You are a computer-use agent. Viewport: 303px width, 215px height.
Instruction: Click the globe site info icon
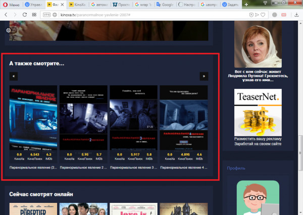click(x=55, y=15)
